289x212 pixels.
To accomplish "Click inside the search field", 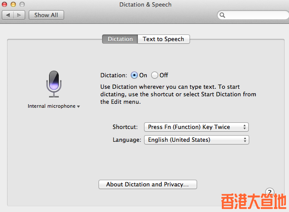I will pos(255,15).
